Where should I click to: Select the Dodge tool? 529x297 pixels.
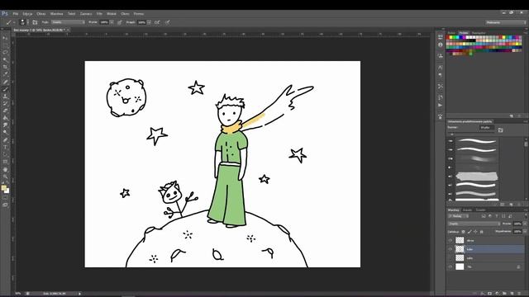pyautogui.click(x=5, y=133)
